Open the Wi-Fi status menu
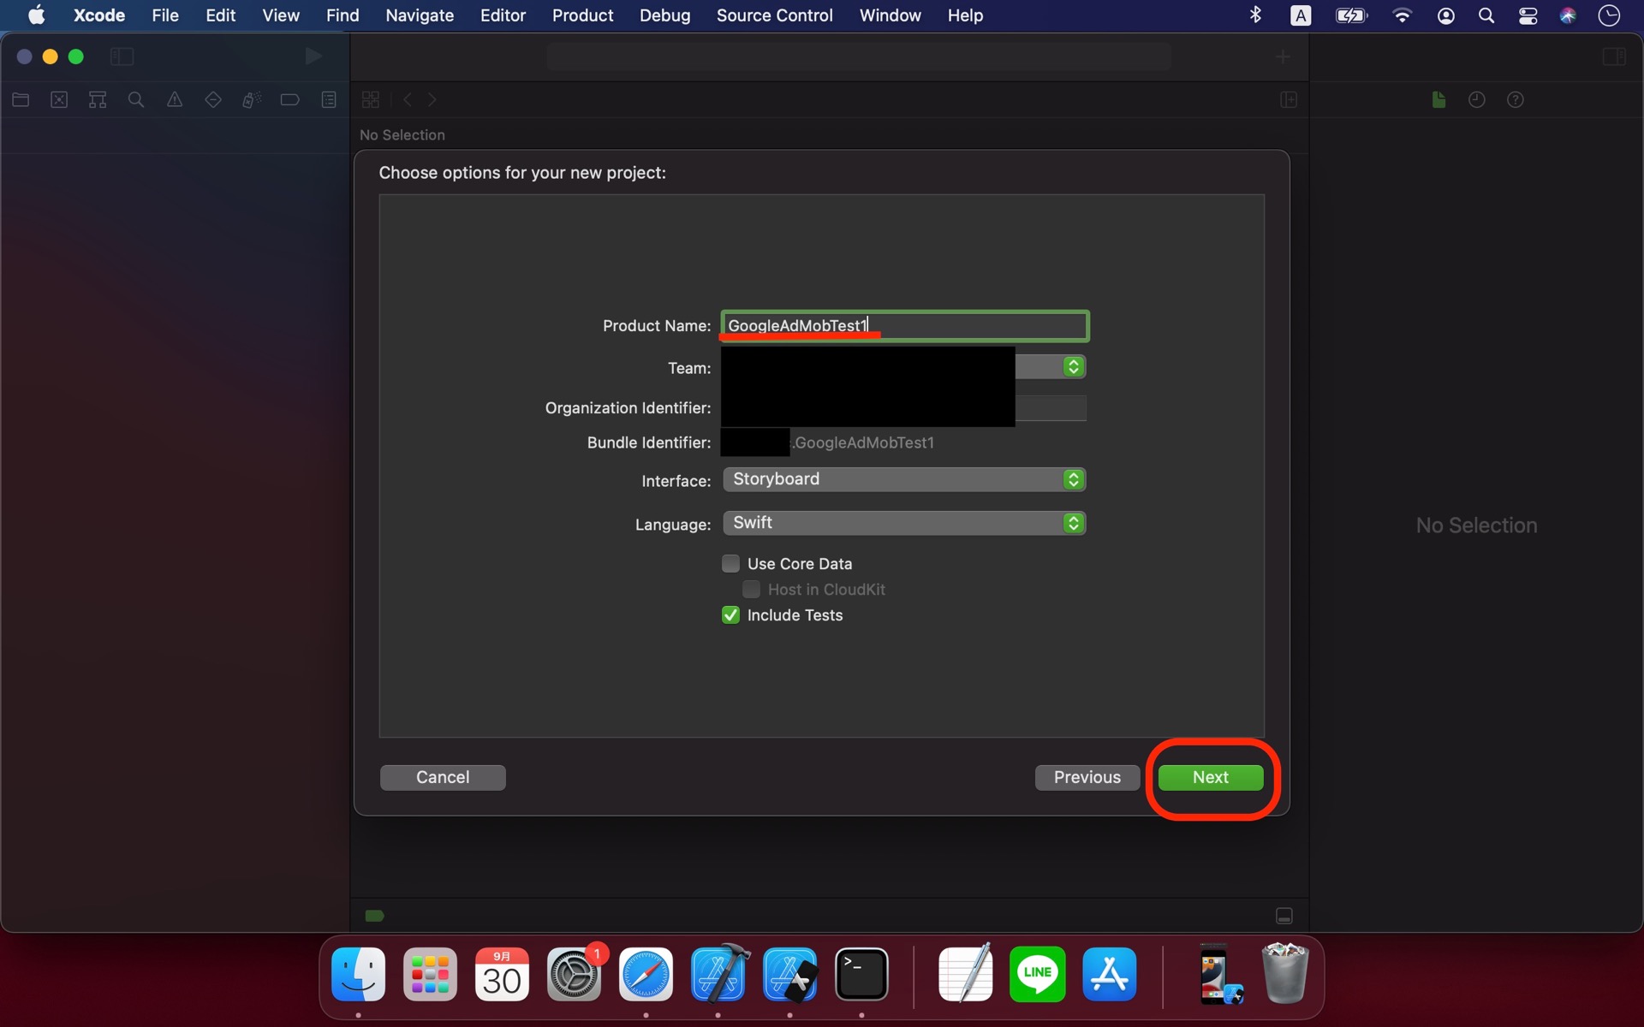Image resolution: width=1644 pixels, height=1027 pixels. (x=1402, y=15)
